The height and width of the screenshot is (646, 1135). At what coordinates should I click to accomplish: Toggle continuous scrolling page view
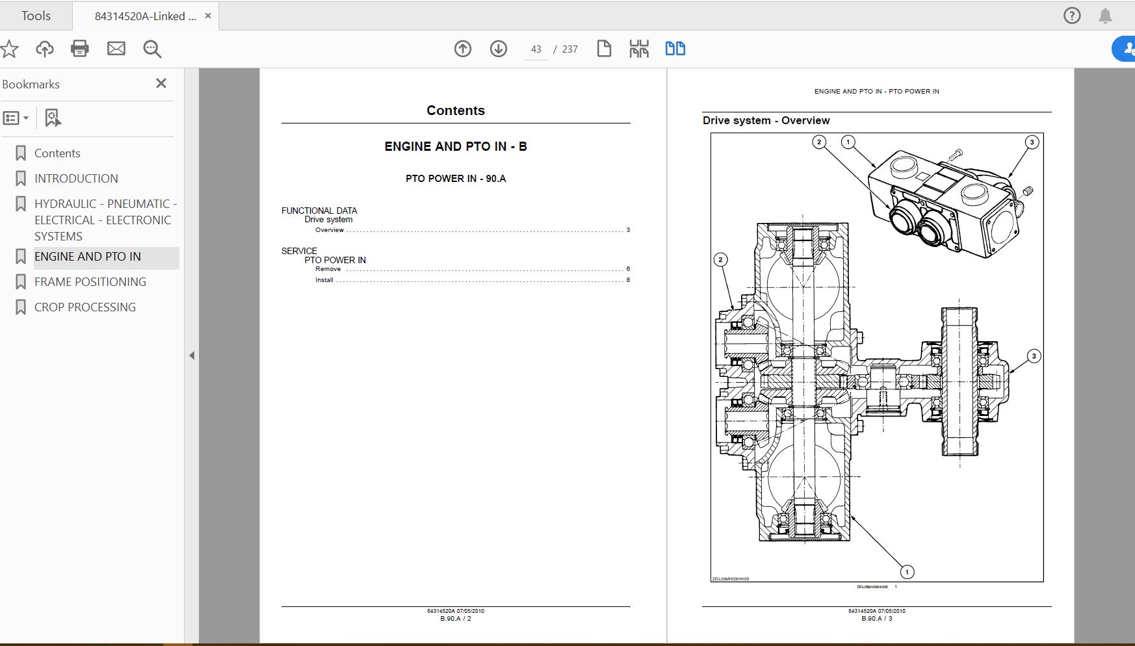[640, 48]
